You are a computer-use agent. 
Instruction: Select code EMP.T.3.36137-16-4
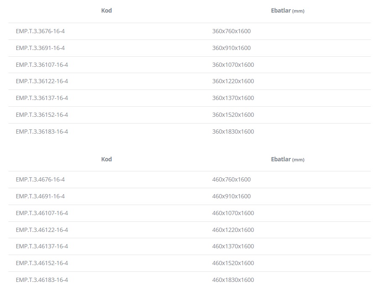pyautogui.click(x=42, y=98)
